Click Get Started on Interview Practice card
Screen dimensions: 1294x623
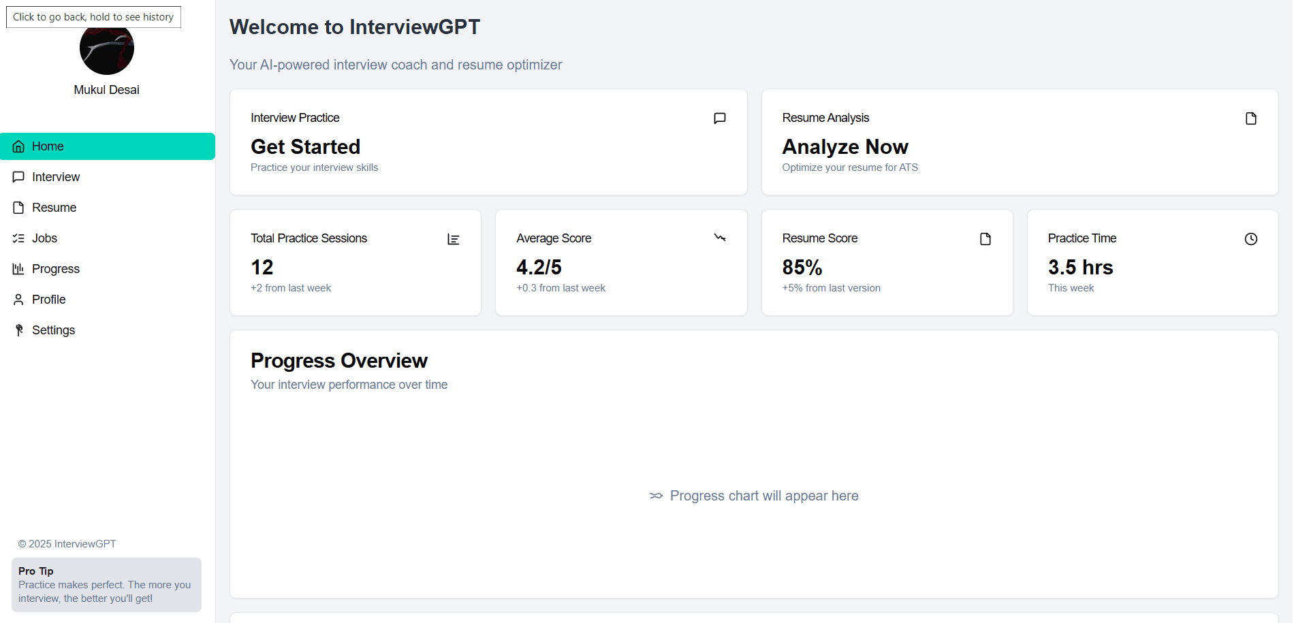305,147
